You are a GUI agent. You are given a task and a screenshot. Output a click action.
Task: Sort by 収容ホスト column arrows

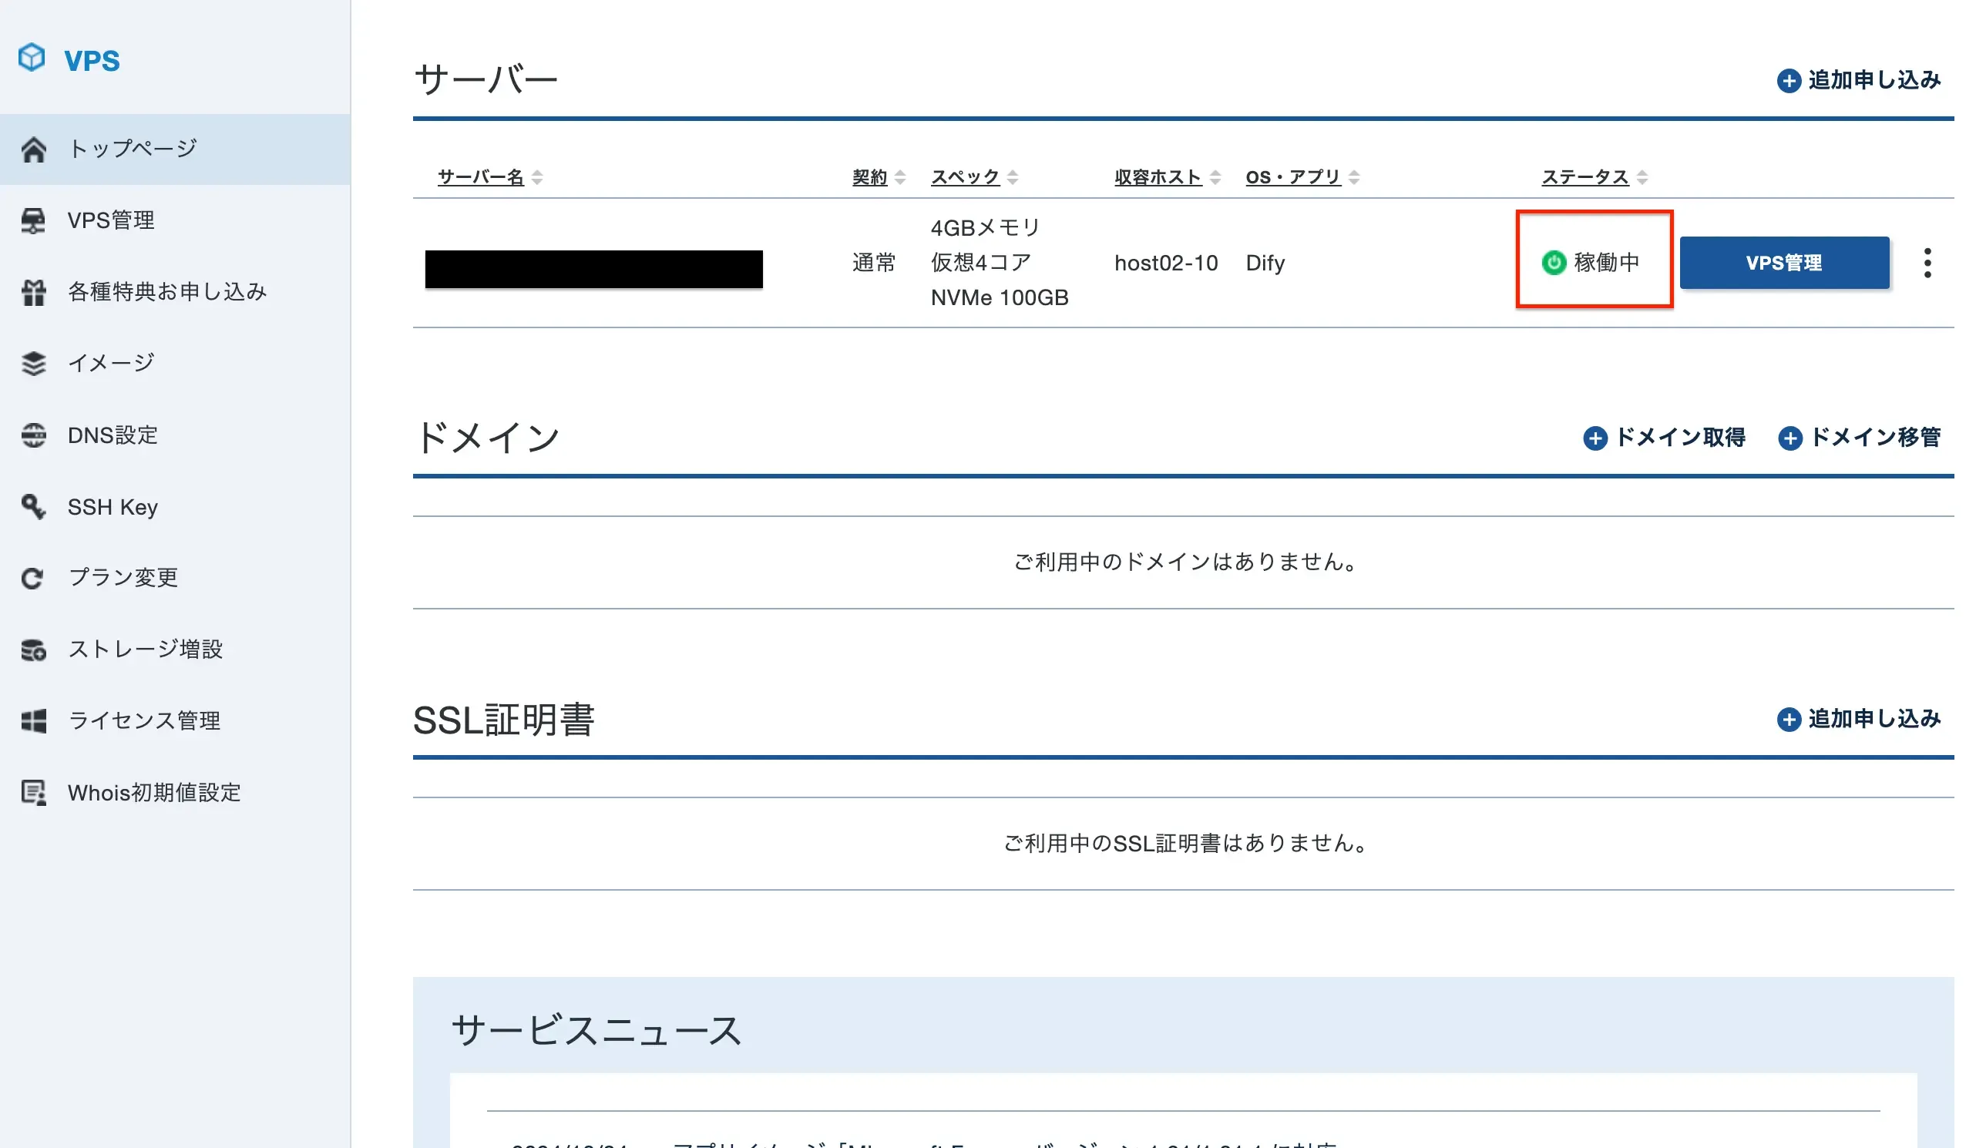(x=1215, y=178)
